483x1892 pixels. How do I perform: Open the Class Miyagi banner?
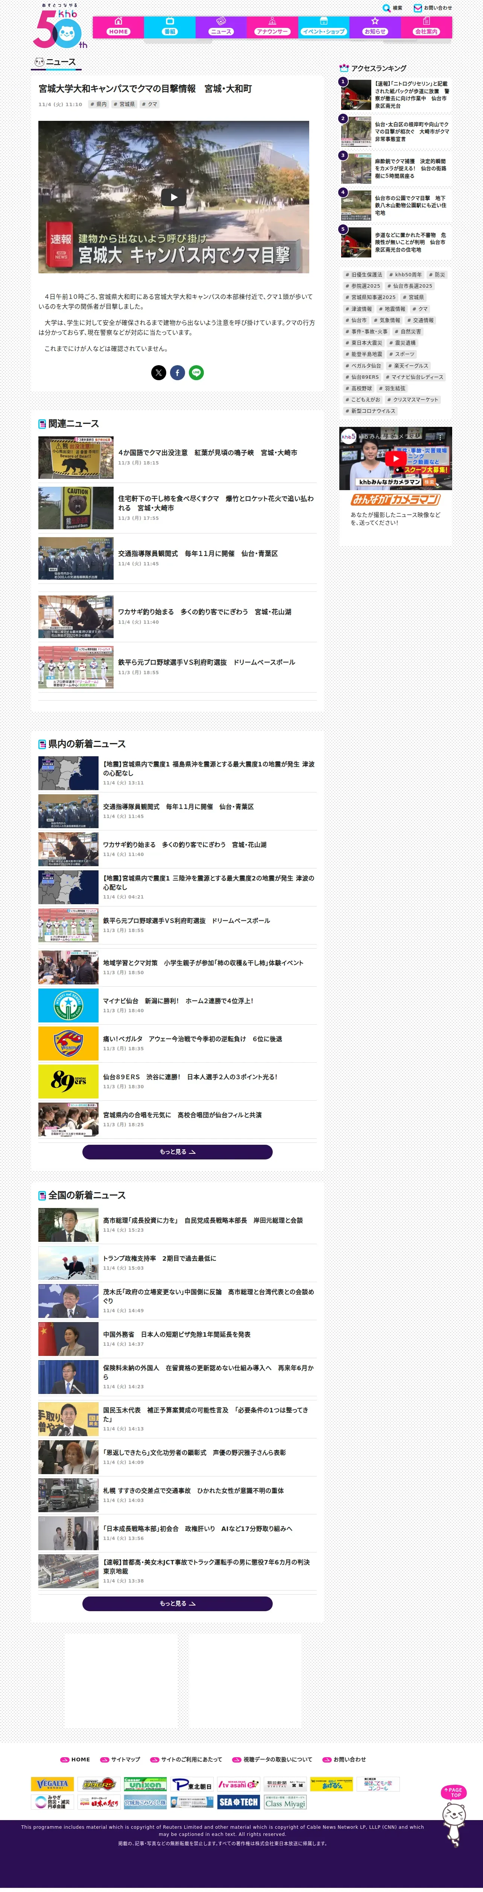pyautogui.click(x=285, y=1802)
